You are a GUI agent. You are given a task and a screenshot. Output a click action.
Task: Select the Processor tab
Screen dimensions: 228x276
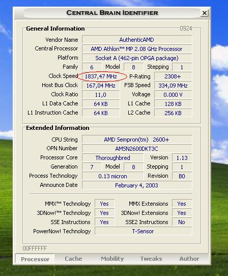click(x=35, y=259)
